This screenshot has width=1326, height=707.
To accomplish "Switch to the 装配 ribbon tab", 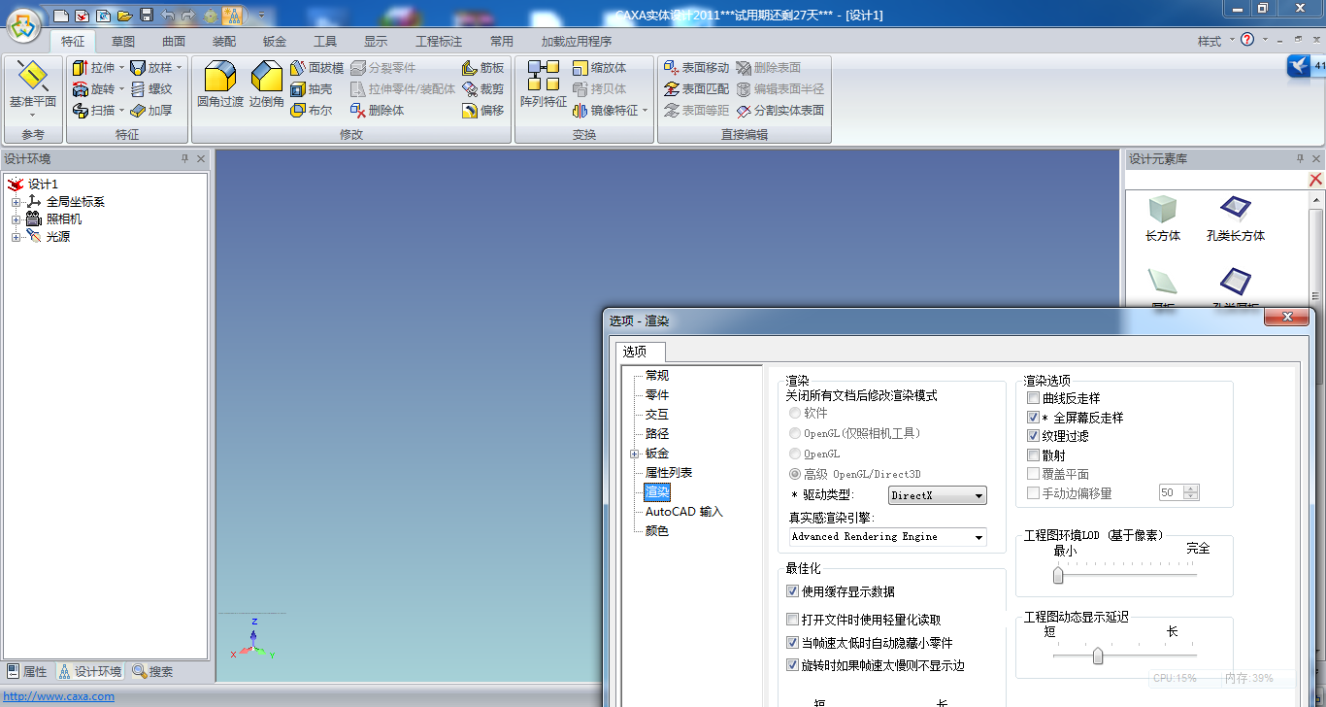I will click(224, 42).
